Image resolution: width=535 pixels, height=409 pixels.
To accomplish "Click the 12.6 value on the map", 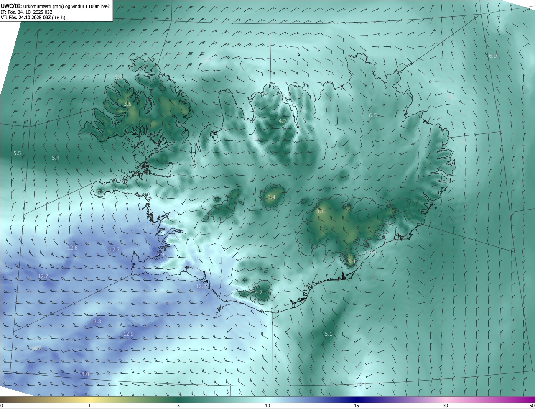I will click(72, 248).
